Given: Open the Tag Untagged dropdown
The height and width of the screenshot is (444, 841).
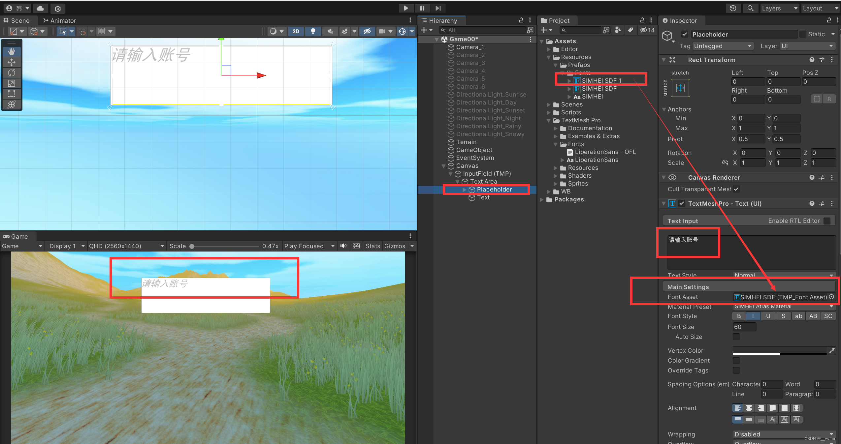Looking at the screenshot, I should [723, 46].
